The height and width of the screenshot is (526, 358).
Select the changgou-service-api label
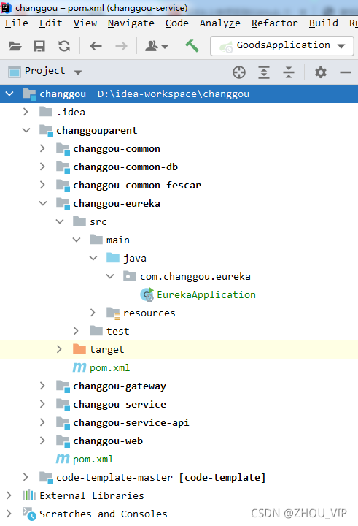tap(131, 422)
